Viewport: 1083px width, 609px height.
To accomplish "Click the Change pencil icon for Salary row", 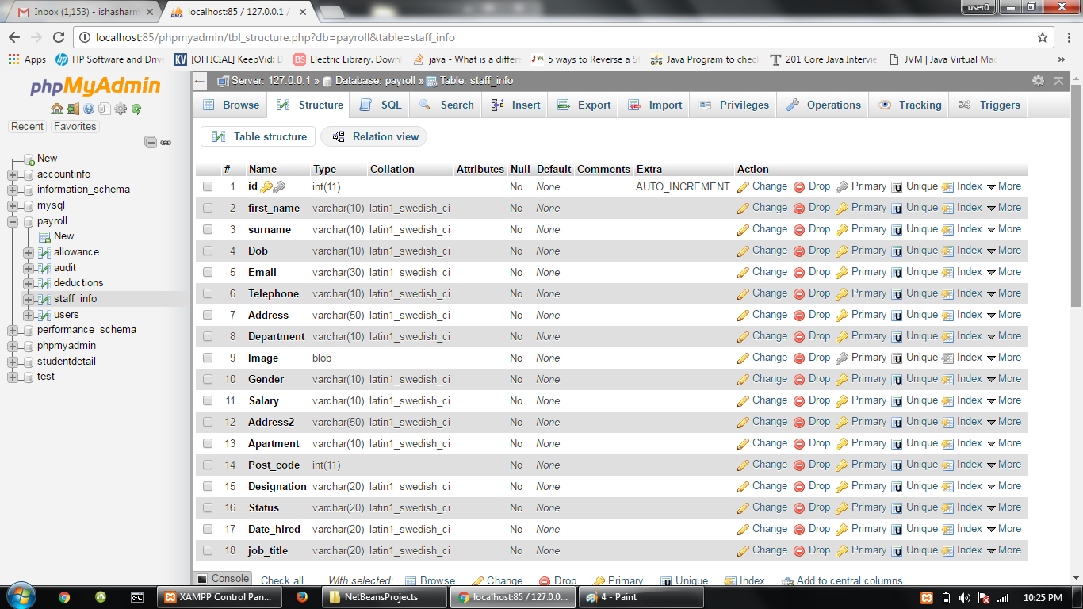I will pyautogui.click(x=743, y=400).
